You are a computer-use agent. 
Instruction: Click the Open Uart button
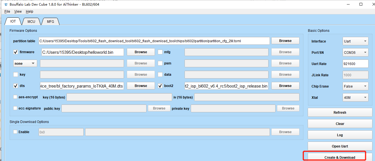point(340,146)
